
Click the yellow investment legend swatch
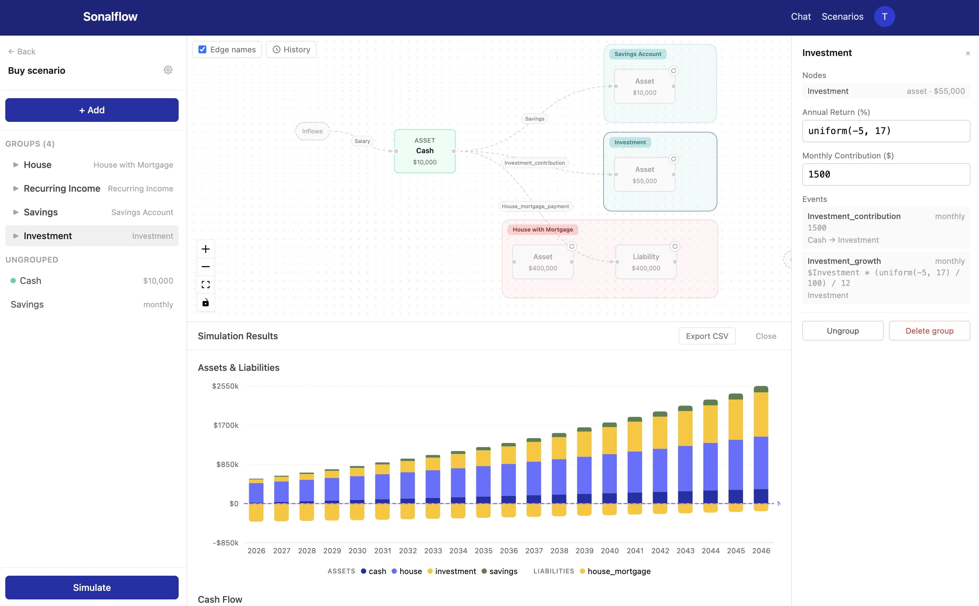(x=430, y=571)
